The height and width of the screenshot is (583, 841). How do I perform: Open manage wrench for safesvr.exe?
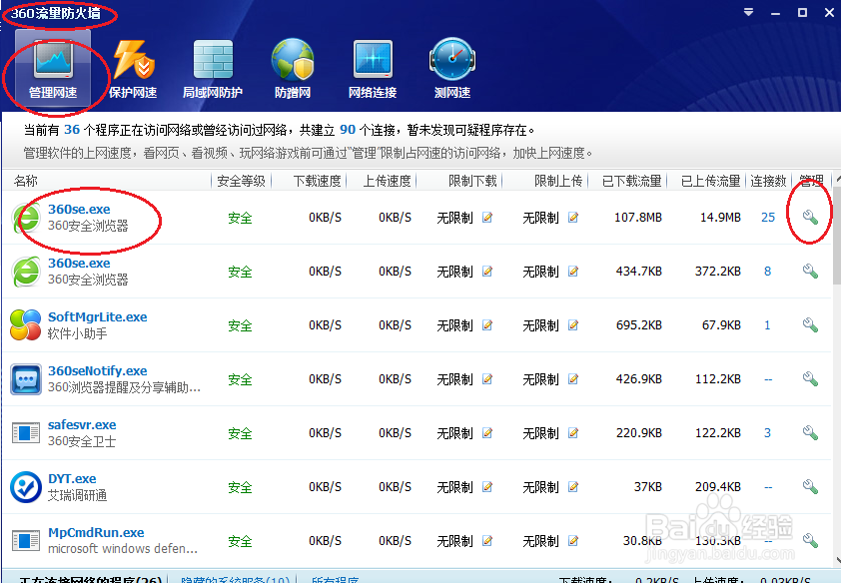coord(810,432)
